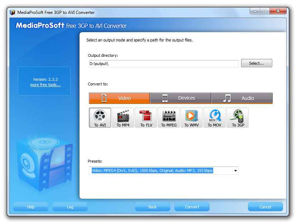Click the Output directory path field
This screenshot has width=297, height=223.
pyautogui.click(x=164, y=64)
